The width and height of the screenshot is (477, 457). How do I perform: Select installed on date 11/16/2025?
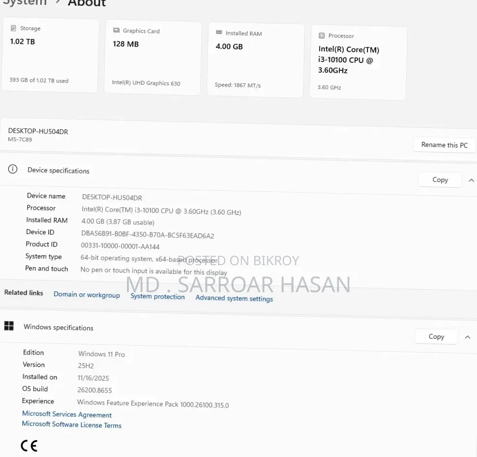point(93,378)
